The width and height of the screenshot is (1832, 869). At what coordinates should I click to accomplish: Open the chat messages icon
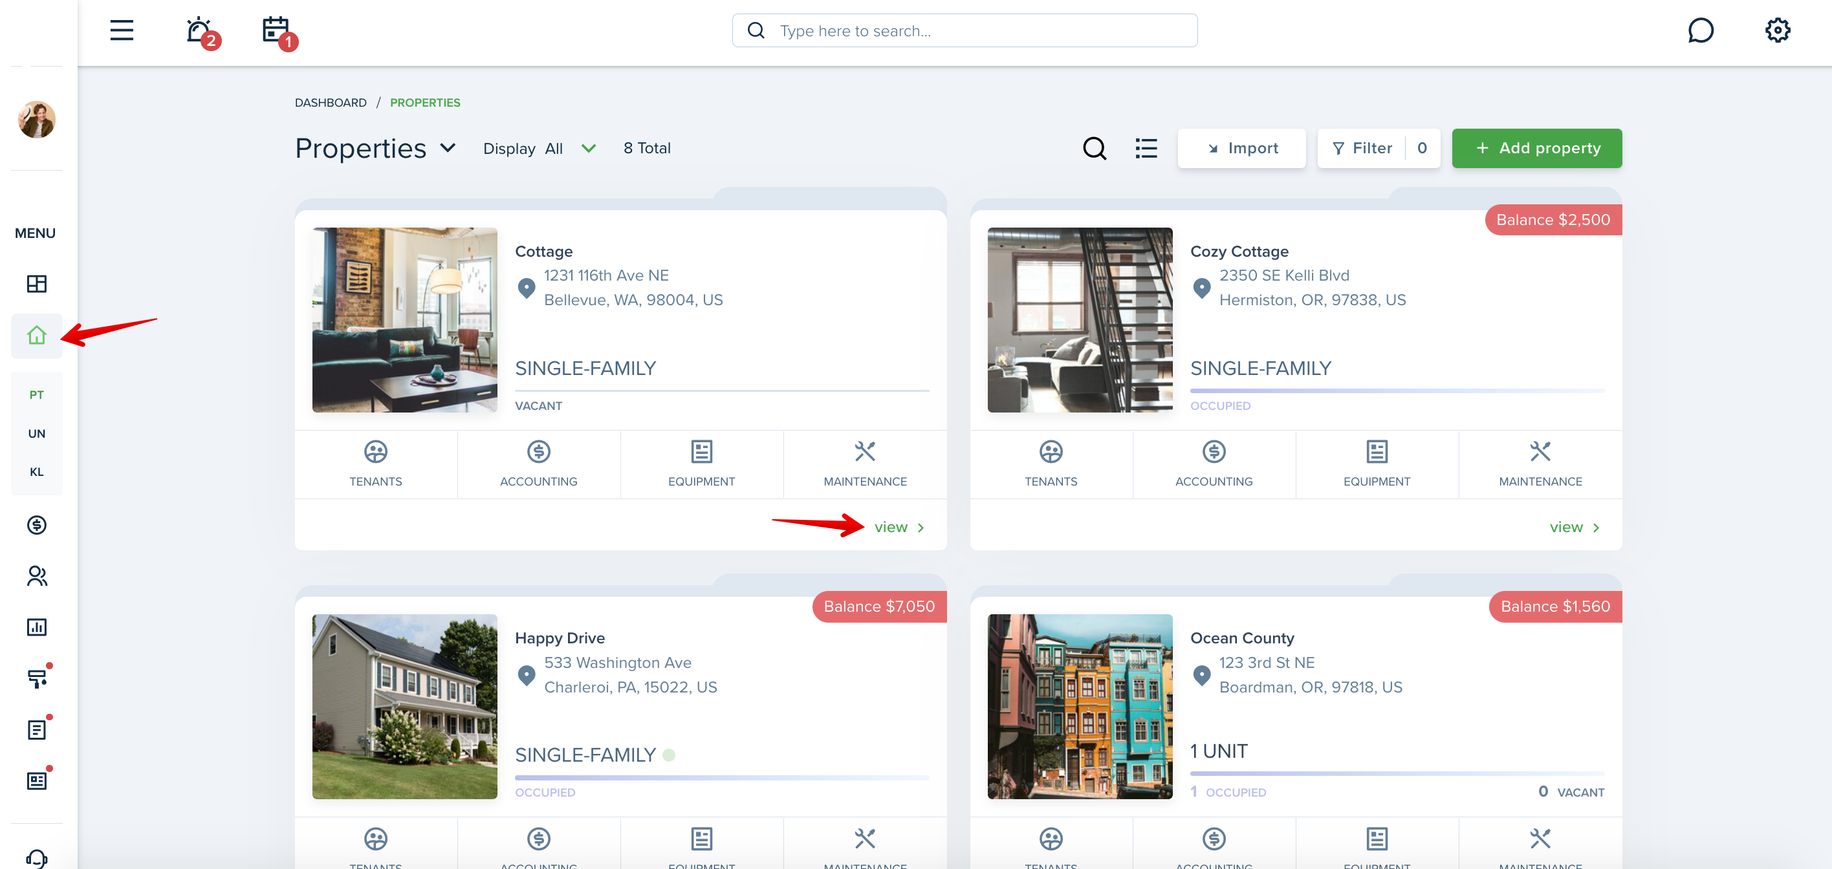1701,30
